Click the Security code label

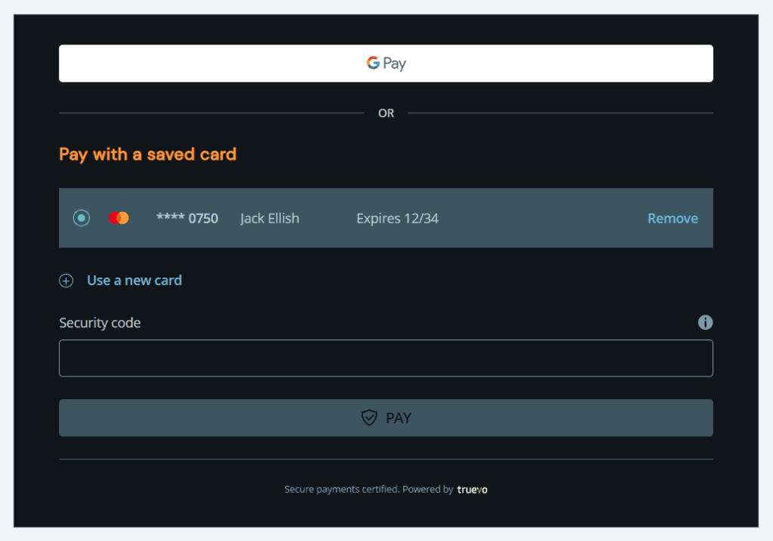click(100, 323)
